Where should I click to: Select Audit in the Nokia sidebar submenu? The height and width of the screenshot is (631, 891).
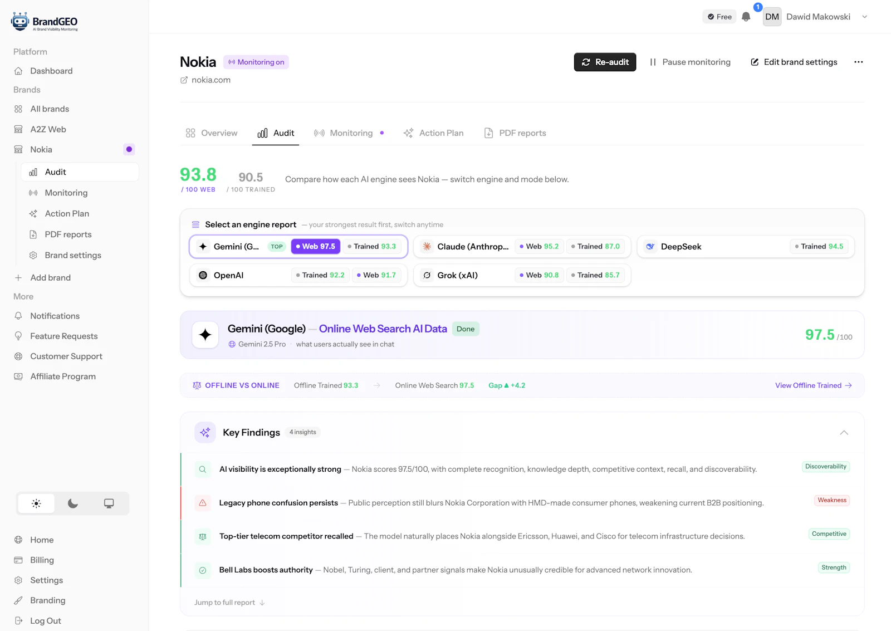point(80,172)
